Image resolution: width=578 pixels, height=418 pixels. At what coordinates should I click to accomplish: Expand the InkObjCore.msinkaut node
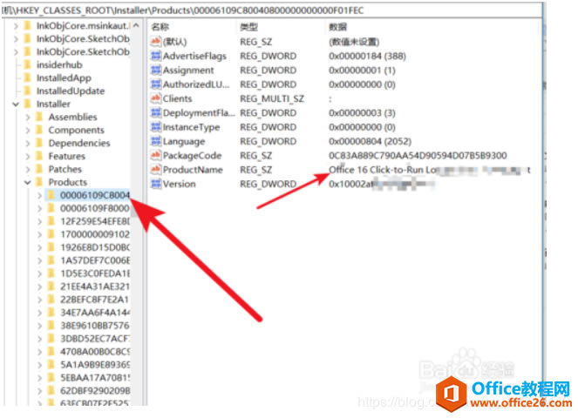click(16, 26)
